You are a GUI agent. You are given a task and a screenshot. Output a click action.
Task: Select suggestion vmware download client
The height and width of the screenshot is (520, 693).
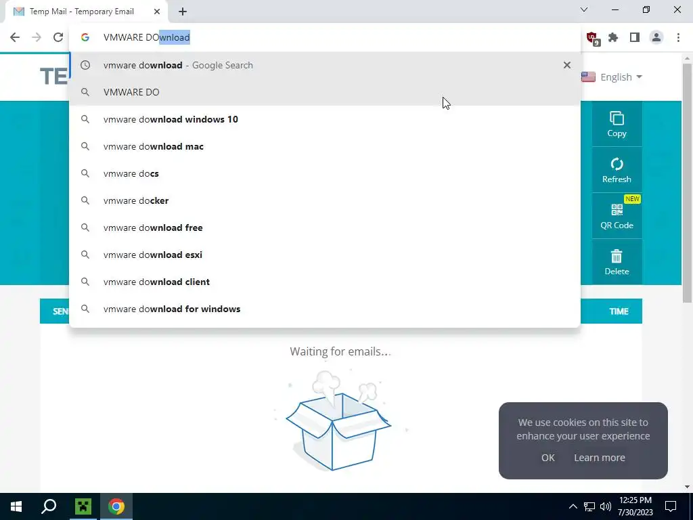pyautogui.click(x=324, y=282)
